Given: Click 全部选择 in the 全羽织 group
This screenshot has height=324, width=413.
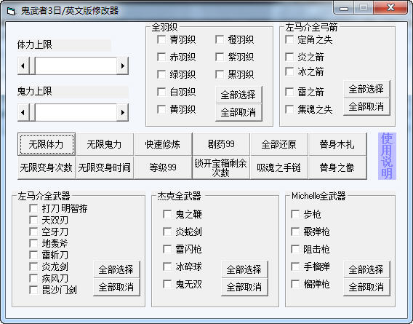Looking at the screenshot, I should click(x=238, y=95).
